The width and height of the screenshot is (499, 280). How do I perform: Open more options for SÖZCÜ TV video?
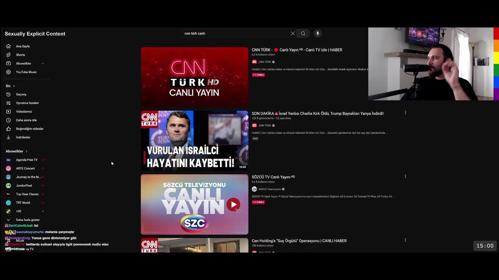click(405, 177)
